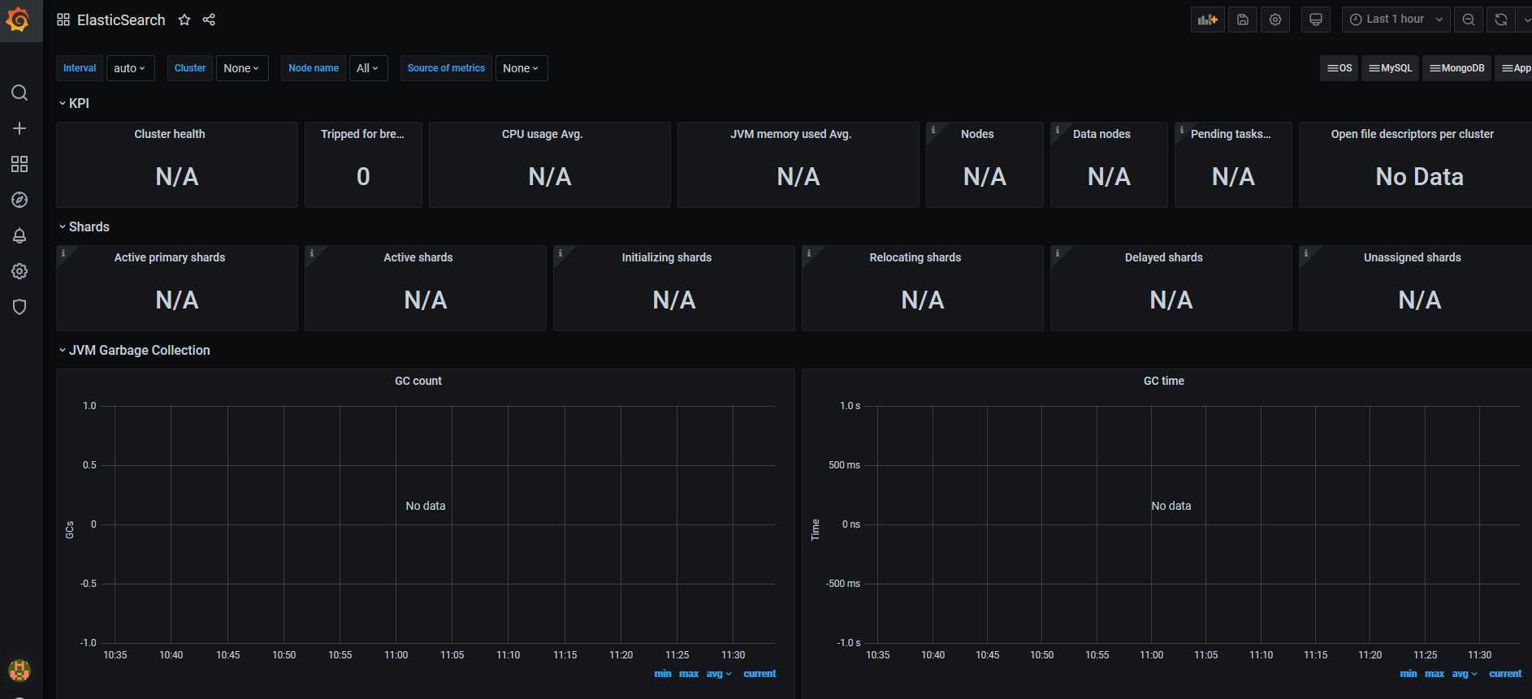Image resolution: width=1532 pixels, height=699 pixels.
Task: Save dashboard with the floppy disk icon
Action: 1242,19
